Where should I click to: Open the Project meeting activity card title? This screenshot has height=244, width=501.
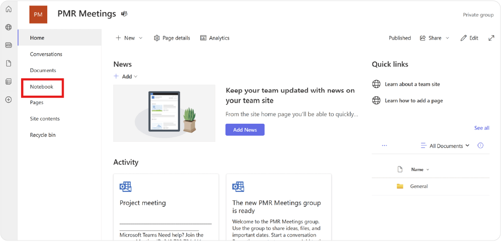142,203
